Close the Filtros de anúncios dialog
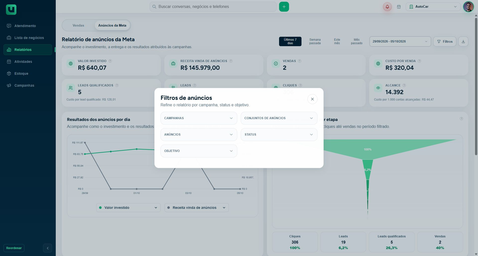Viewport: 478px width, 256px height. click(312, 99)
